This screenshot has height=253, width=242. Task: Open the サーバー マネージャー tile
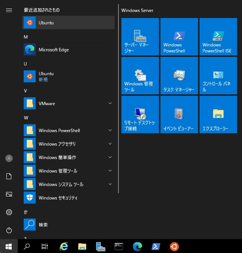tap(140, 37)
